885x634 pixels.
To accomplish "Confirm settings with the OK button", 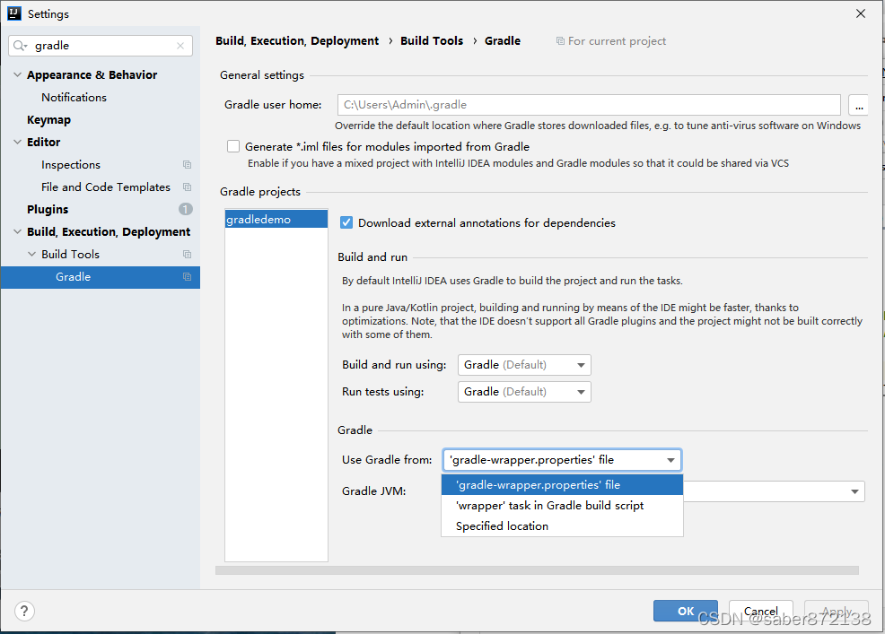I will [x=685, y=611].
